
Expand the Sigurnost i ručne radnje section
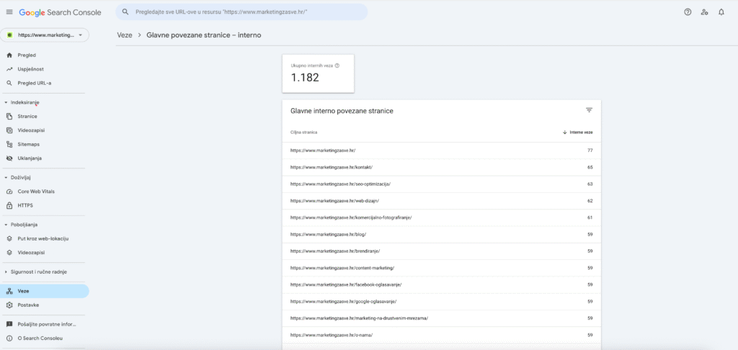pos(6,272)
